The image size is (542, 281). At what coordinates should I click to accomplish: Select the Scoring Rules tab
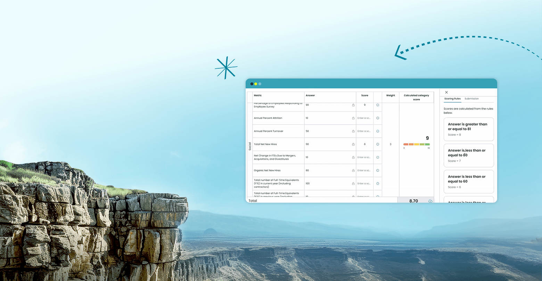[452, 99]
